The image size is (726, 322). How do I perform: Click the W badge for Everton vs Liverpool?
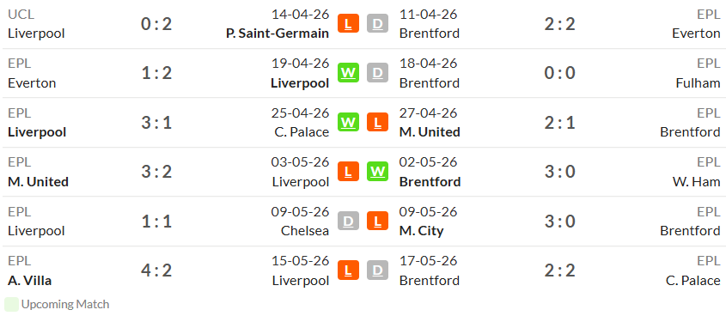coord(348,73)
